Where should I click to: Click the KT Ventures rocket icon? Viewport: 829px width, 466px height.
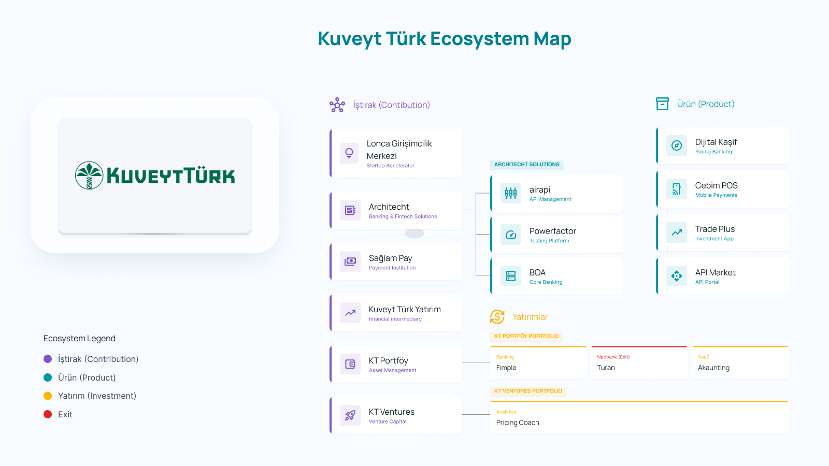tap(350, 415)
